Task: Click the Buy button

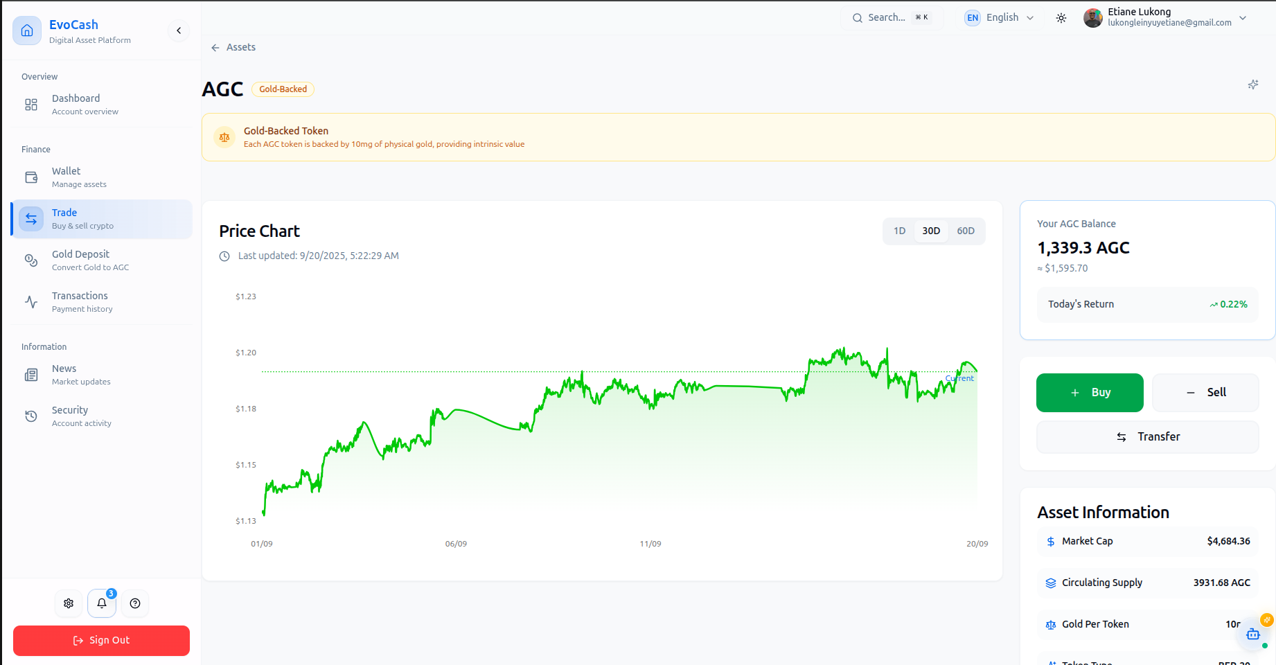Action: coord(1090,393)
